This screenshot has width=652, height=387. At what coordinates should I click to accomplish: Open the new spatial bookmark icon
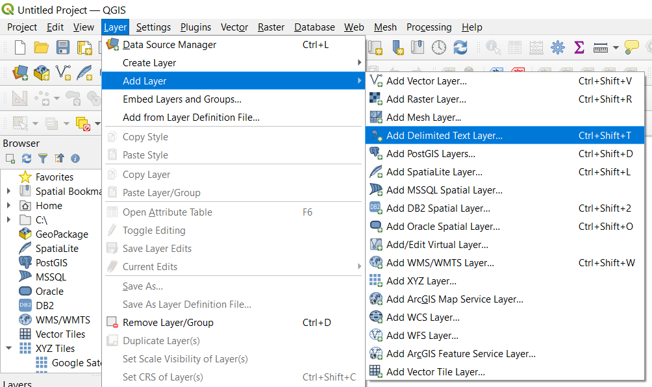(398, 47)
